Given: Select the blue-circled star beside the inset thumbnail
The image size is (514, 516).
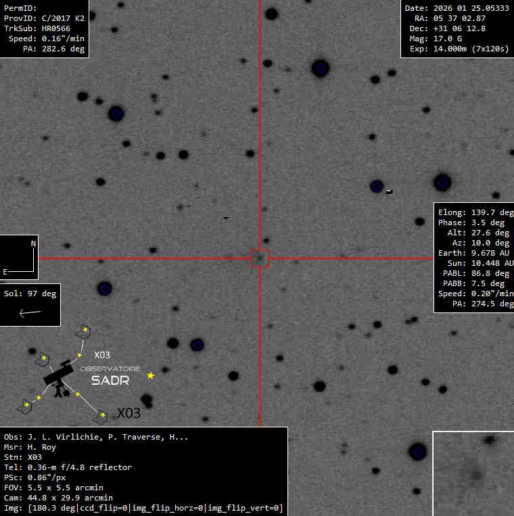Looking at the screenshot, I should pyautogui.click(x=417, y=451).
